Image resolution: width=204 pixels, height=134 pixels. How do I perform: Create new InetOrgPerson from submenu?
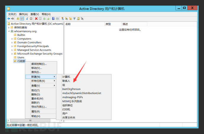point(84,89)
